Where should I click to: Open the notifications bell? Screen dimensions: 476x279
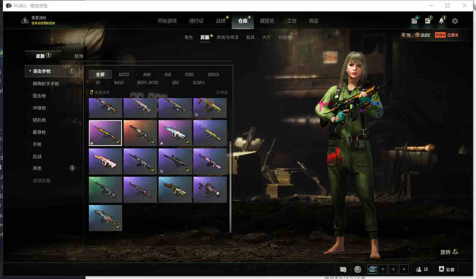click(441, 21)
